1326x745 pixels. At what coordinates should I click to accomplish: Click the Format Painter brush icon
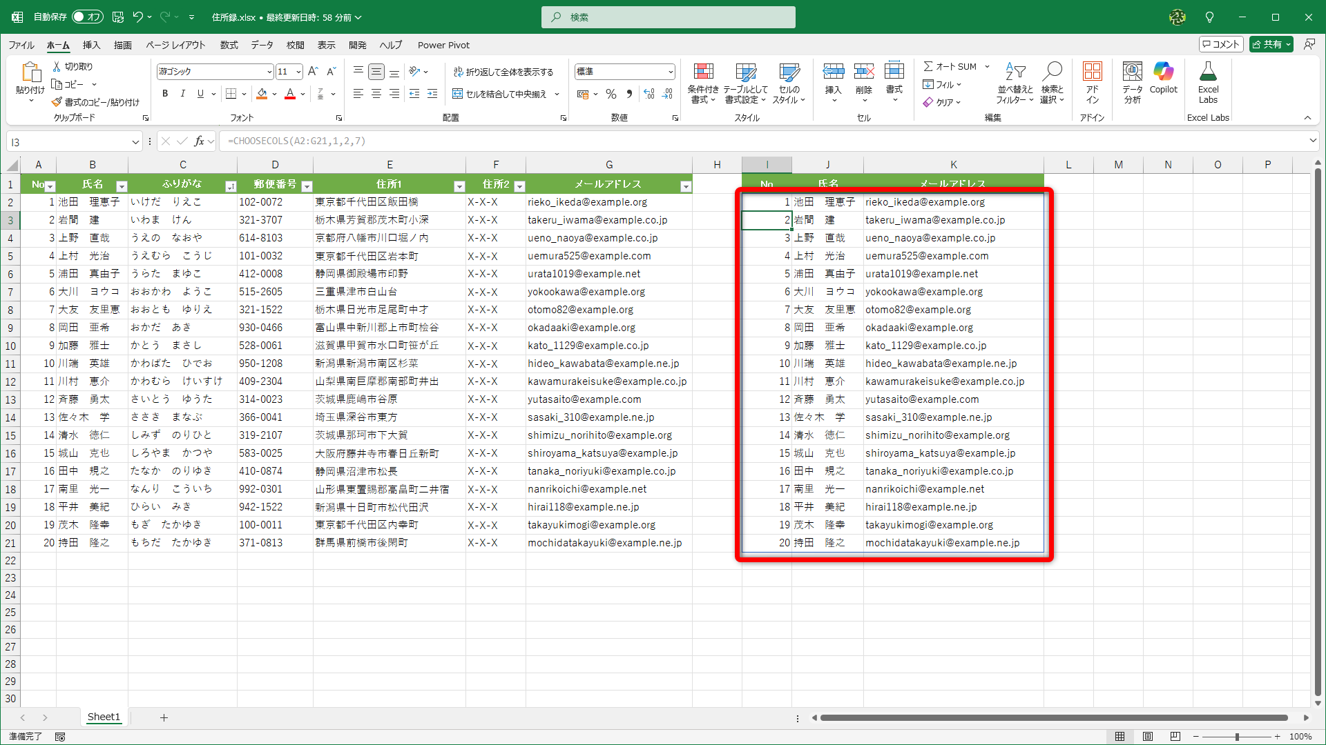point(57,102)
